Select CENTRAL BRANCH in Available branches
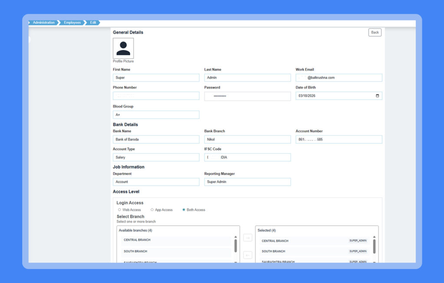The height and width of the screenshot is (283, 444). (x=176, y=240)
